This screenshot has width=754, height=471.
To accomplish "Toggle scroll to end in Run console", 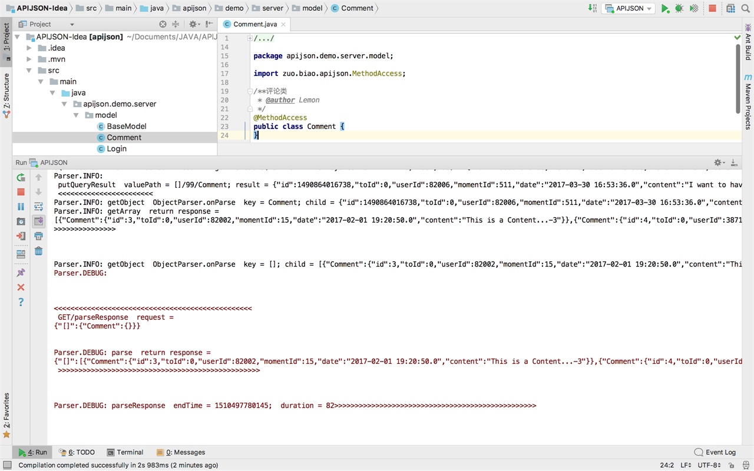I will click(39, 221).
